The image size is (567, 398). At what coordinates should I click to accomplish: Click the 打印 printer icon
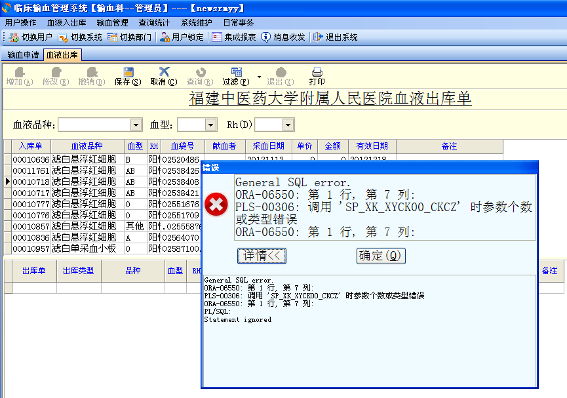pyautogui.click(x=317, y=71)
